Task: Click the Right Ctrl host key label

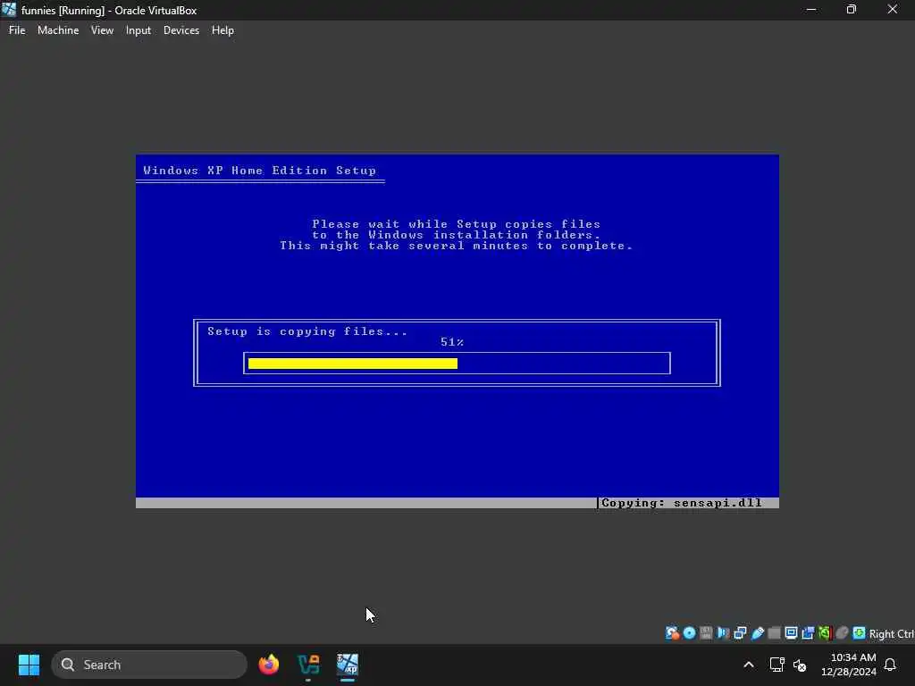Action: [x=892, y=634]
